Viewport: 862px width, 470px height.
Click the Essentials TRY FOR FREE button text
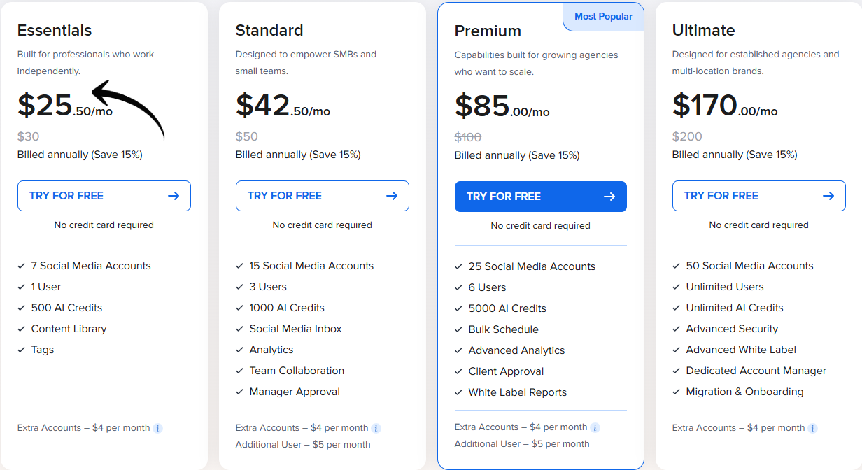point(66,196)
